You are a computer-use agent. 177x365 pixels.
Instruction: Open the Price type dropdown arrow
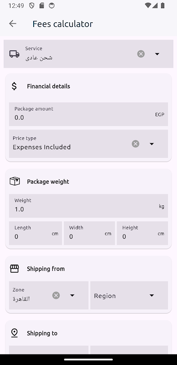[x=152, y=144]
